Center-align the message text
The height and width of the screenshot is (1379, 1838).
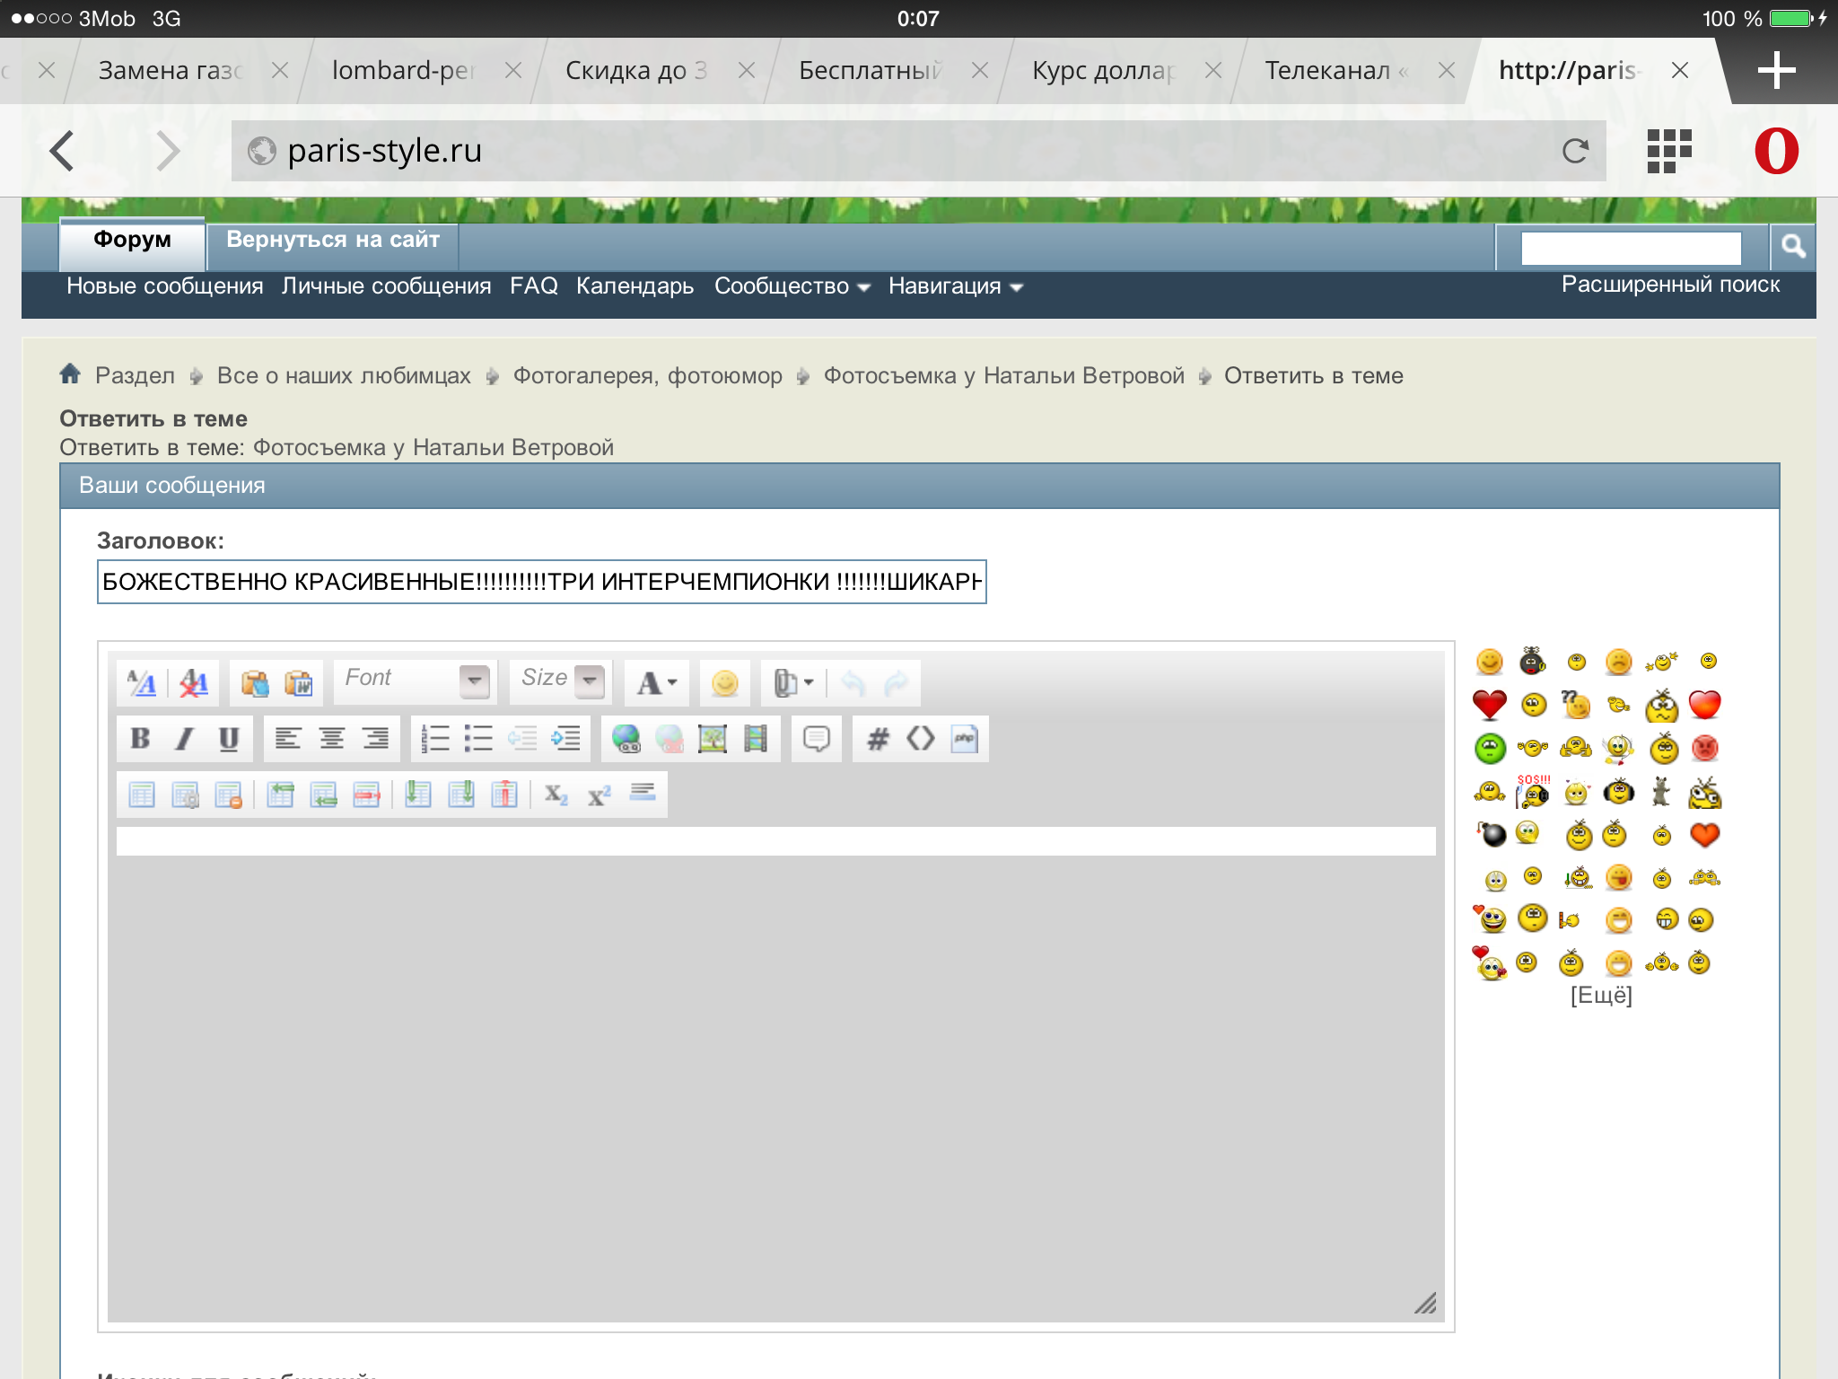(x=332, y=739)
